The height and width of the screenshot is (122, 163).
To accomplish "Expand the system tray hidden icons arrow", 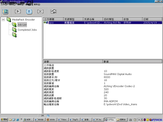I will (x=139, y=120).
